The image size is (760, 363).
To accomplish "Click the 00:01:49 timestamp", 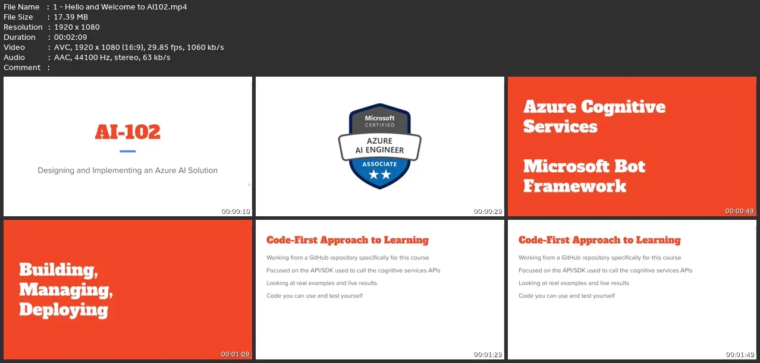I will click(x=740, y=354).
